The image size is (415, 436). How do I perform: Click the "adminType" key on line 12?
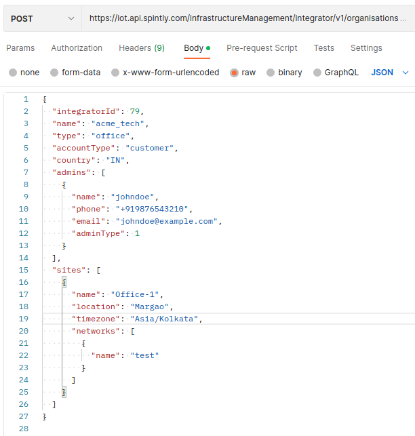click(x=98, y=234)
